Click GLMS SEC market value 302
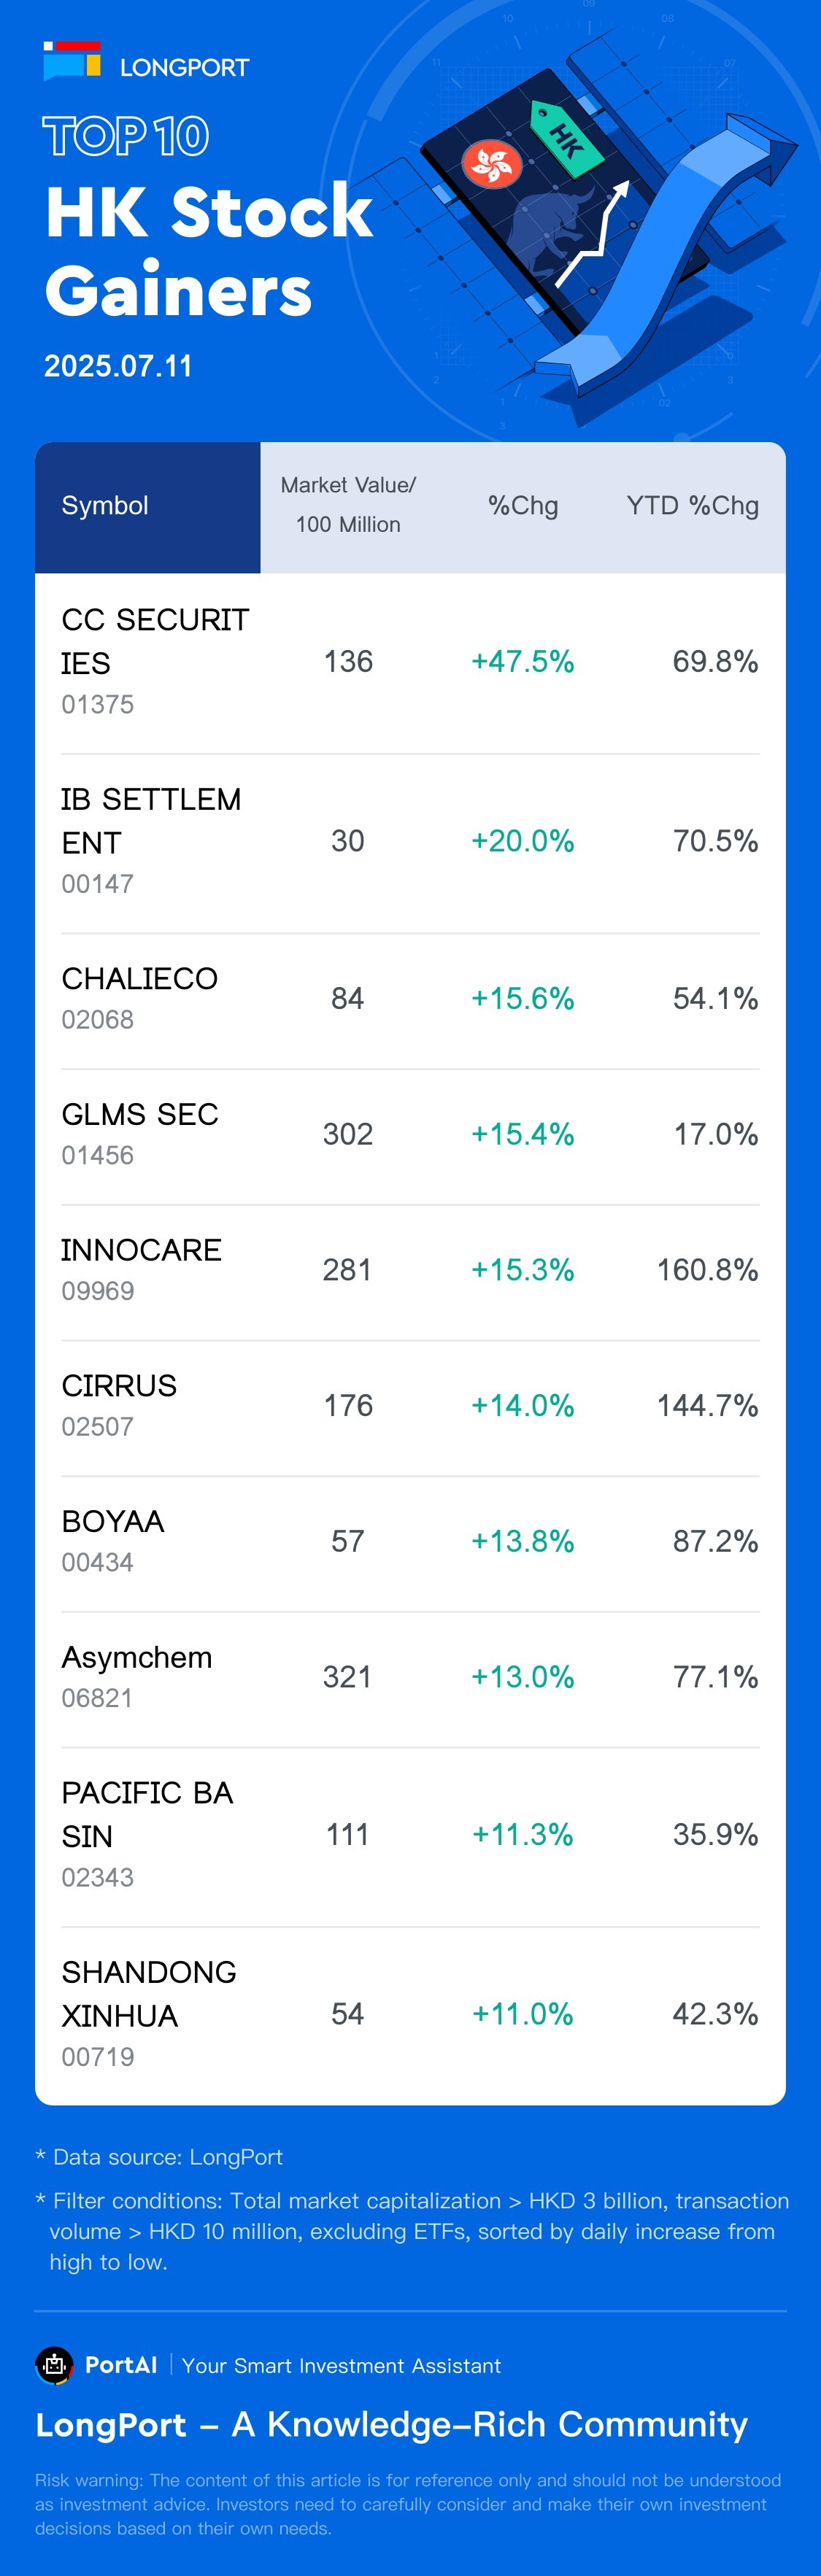The height and width of the screenshot is (2576, 821). point(347,1134)
